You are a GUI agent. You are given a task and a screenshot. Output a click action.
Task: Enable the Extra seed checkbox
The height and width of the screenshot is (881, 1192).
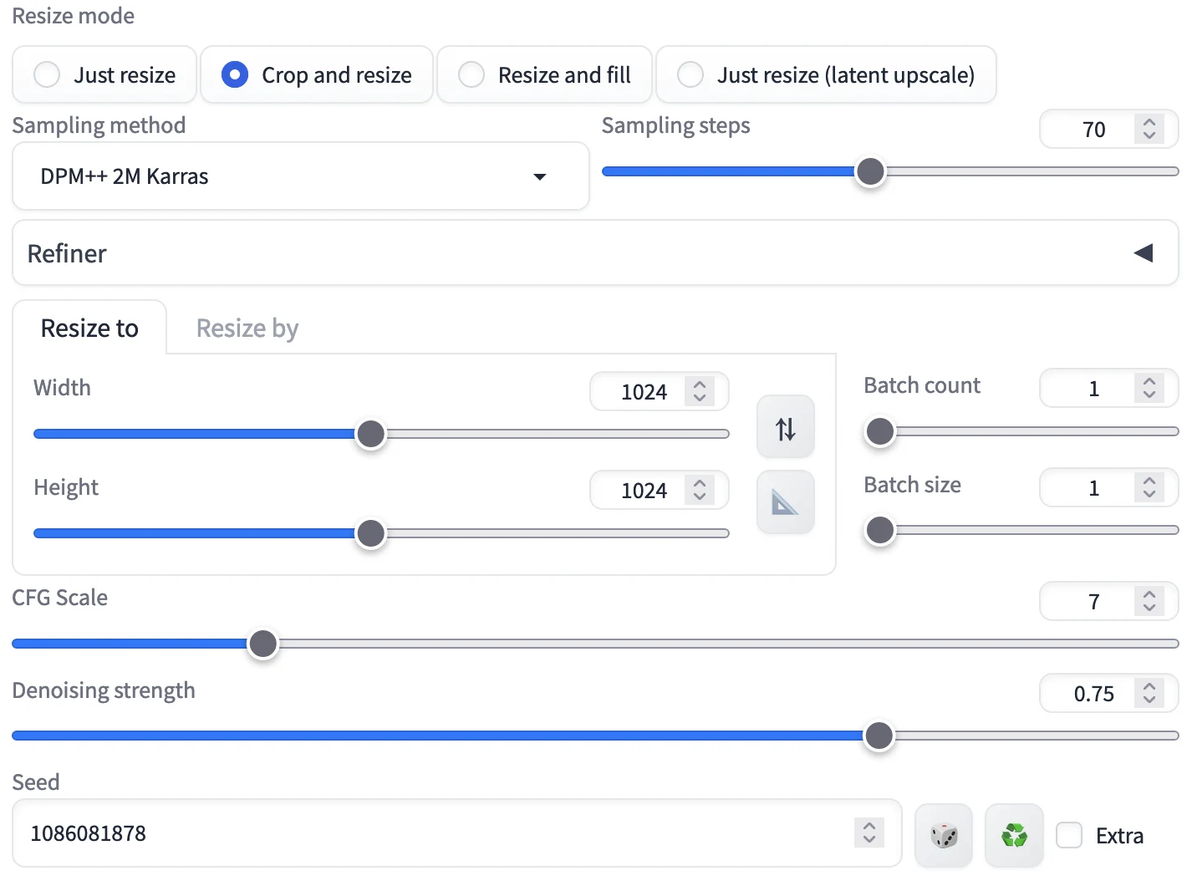(1069, 835)
